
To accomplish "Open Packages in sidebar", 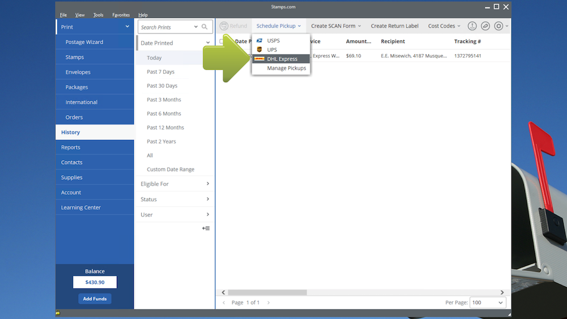I will 95,87.
